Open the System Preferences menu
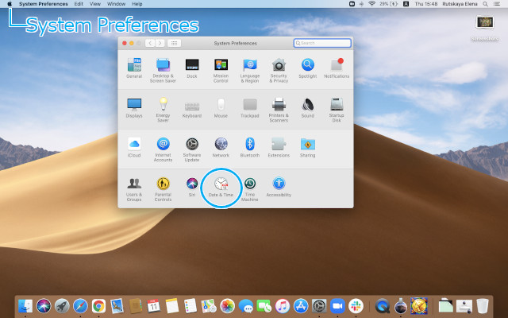The width and height of the screenshot is (508, 318). click(44, 4)
